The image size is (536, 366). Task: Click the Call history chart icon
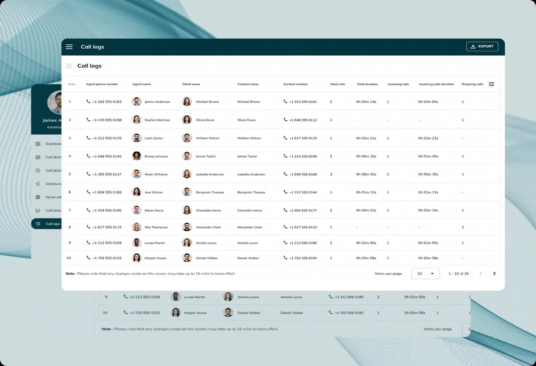(x=38, y=210)
